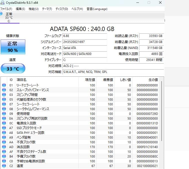This screenshot has height=169, width=189.
Task: Click the 生の値 column header
Action: coord(146,80)
